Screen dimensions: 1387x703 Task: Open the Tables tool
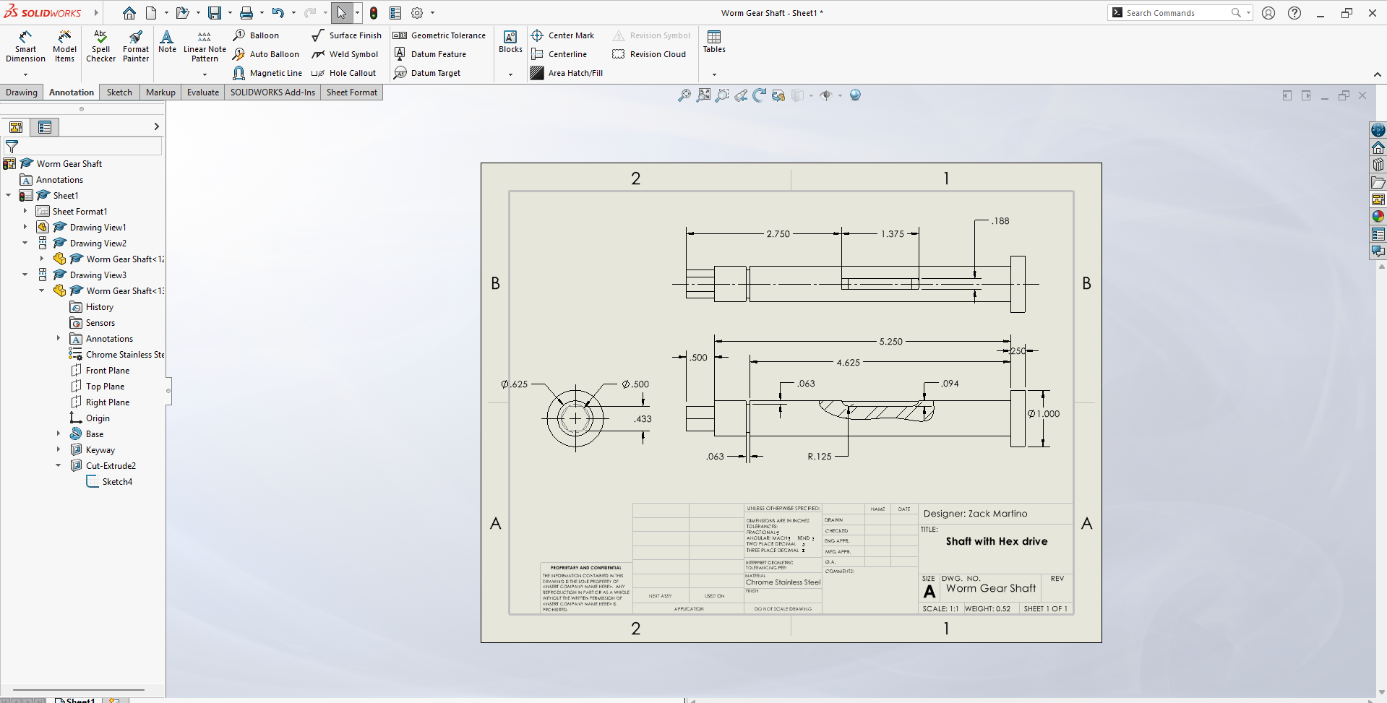click(x=714, y=42)
